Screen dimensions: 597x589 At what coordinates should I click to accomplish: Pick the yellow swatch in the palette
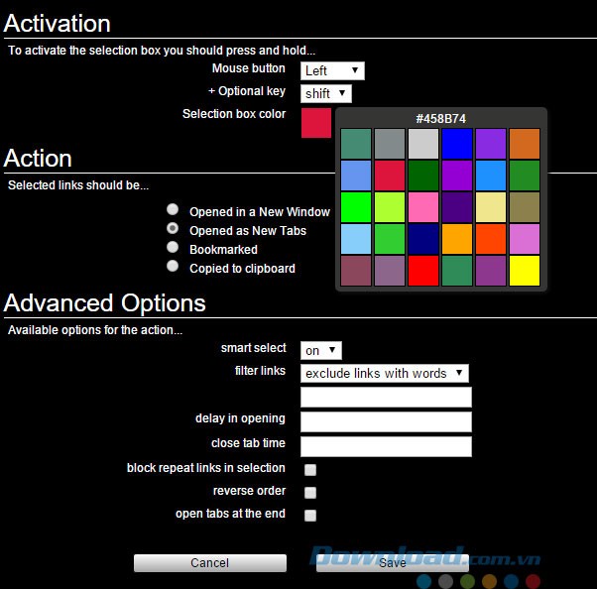point(524,271)
